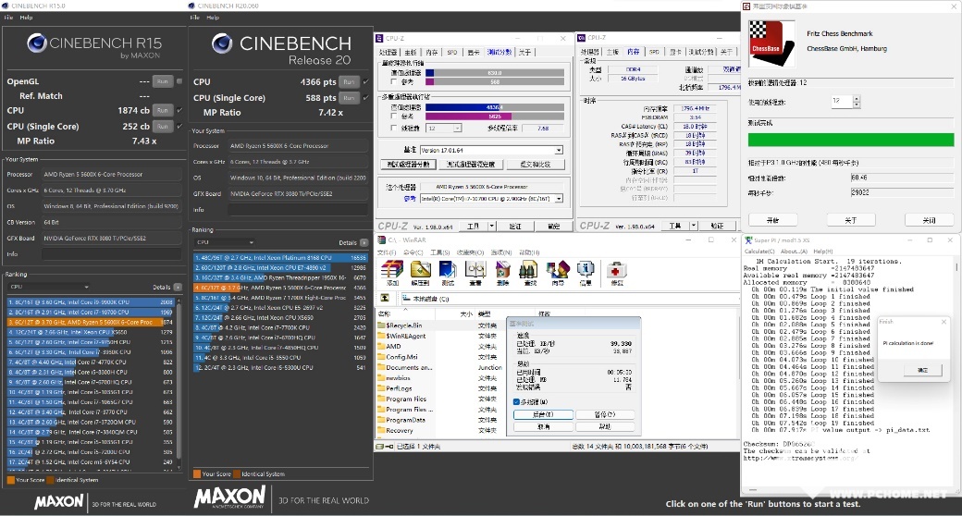This screenshot has height=516, width=962.
Task: Click Run button for CPU in Cinebench R15
Action: 162,110
